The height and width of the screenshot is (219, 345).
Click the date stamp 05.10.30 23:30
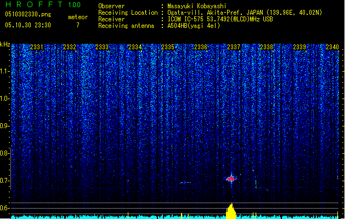point(28,25)
